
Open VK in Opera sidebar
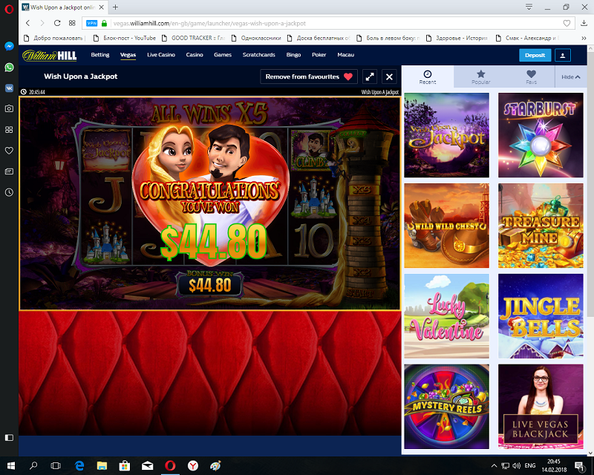pos(9,88)
